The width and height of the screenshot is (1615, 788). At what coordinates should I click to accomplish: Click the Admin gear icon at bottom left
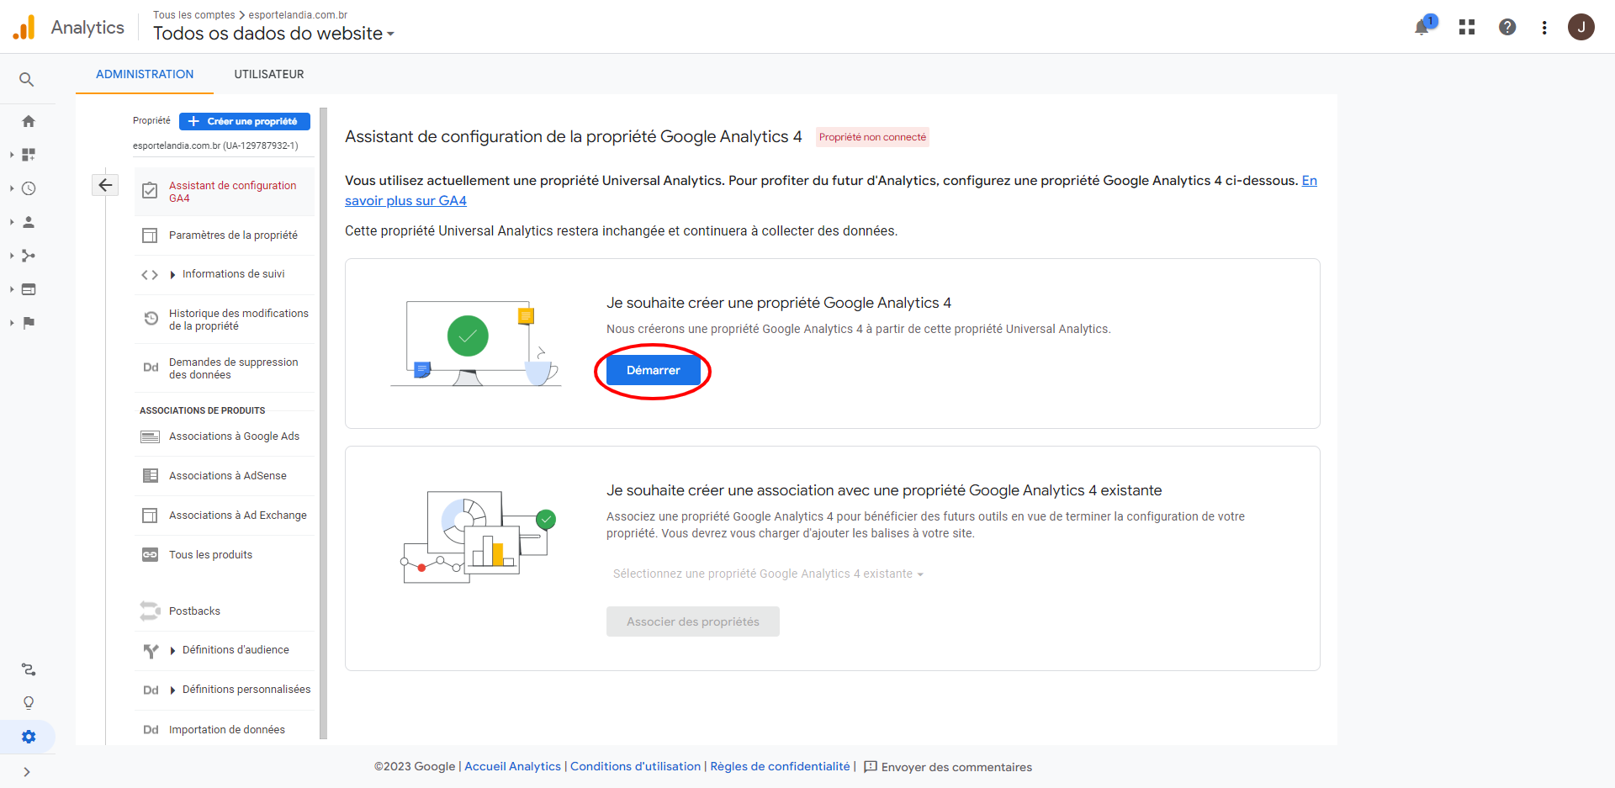click(29, 737)
